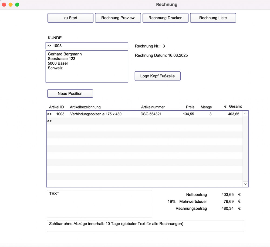
Task: Click Rechnung Drucken to print invoice
Action: (x=165, y=18)
